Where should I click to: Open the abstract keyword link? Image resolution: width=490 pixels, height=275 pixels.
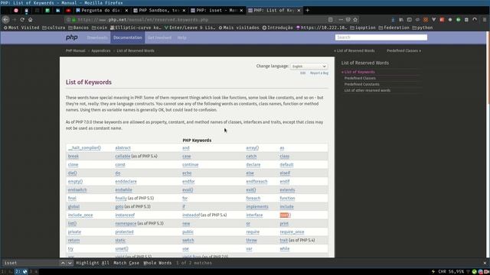[122, 147]
